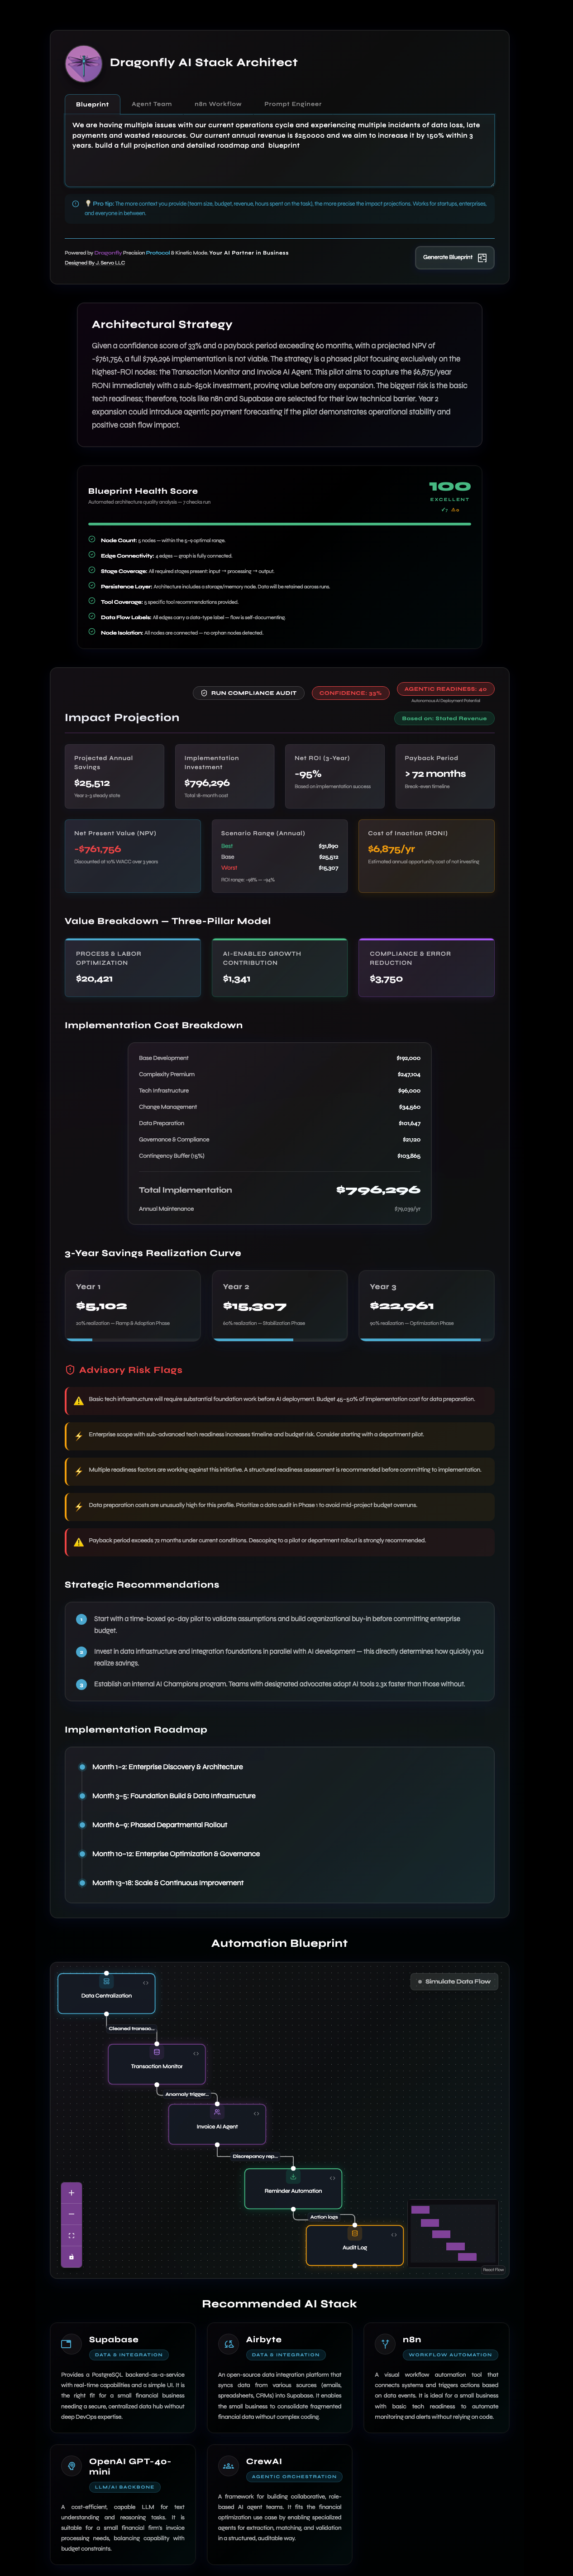Click the Dragonfly logo avatar
This screenshot has height=2576, width=573.
coord(83,64)
